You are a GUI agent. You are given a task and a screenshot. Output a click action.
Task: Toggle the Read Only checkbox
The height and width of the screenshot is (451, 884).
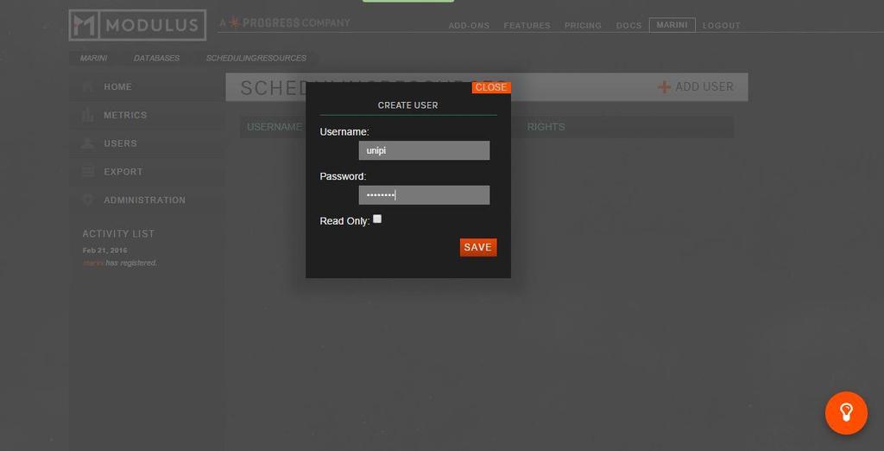pos(377,219)
